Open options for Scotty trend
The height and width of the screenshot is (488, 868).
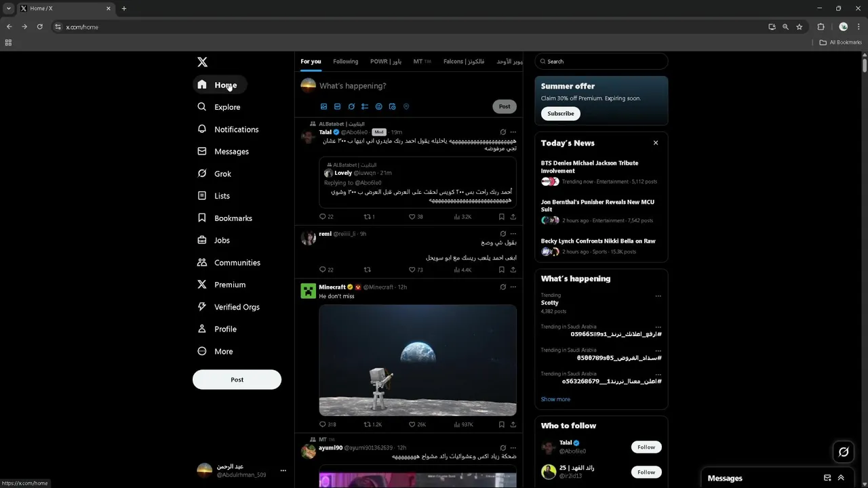coord(658,296)
